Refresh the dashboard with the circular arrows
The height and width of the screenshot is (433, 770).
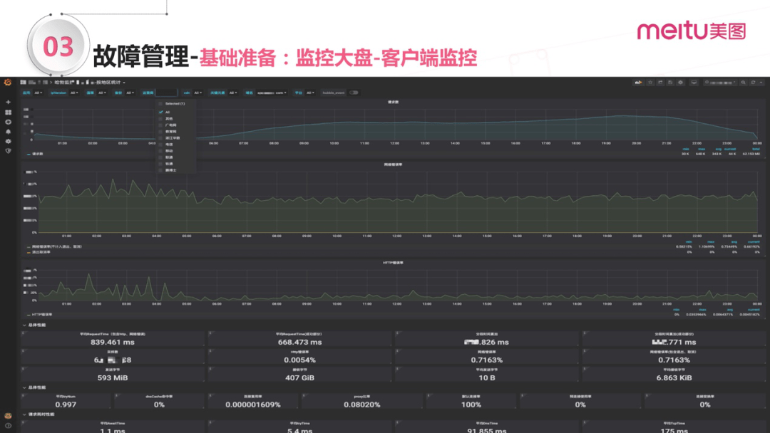[753, 83]
